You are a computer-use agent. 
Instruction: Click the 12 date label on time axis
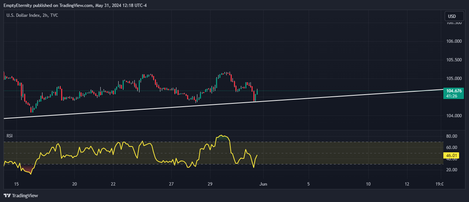pos(407,184)
